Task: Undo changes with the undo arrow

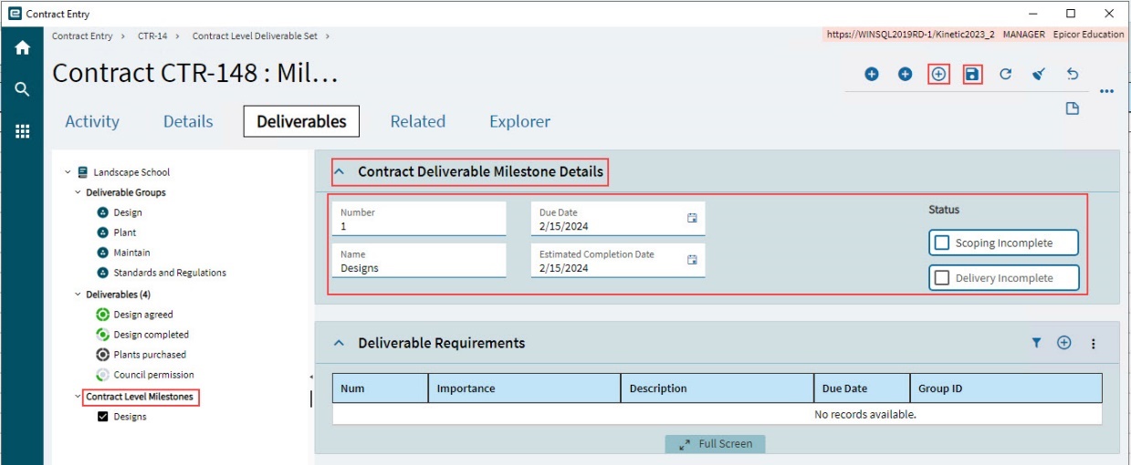Action: pos(1073,75)
